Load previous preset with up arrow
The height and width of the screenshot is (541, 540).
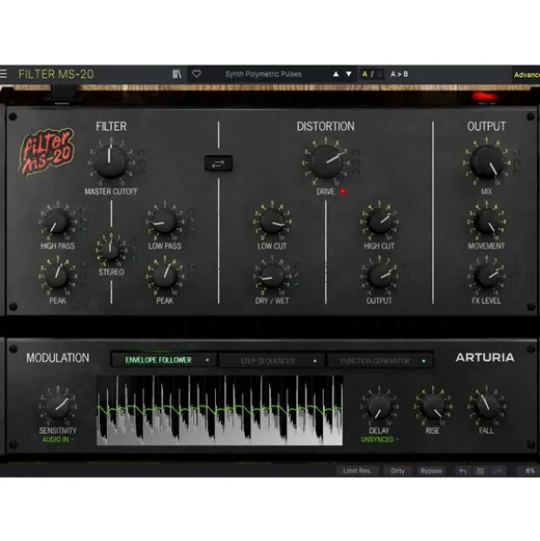pyautogui.click(x=336, y=74)
